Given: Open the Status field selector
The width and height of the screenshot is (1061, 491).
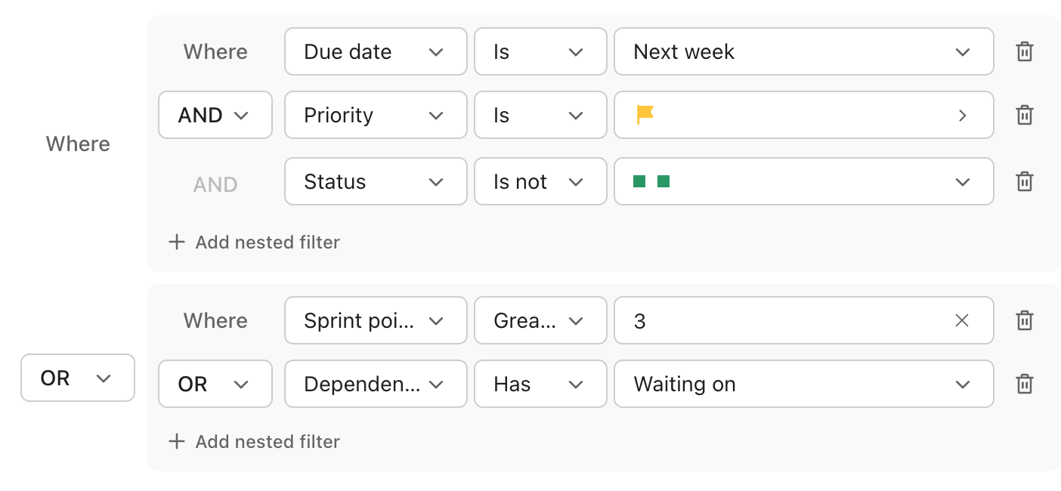Looking at the screenshot, I should (x=375, y=182).
